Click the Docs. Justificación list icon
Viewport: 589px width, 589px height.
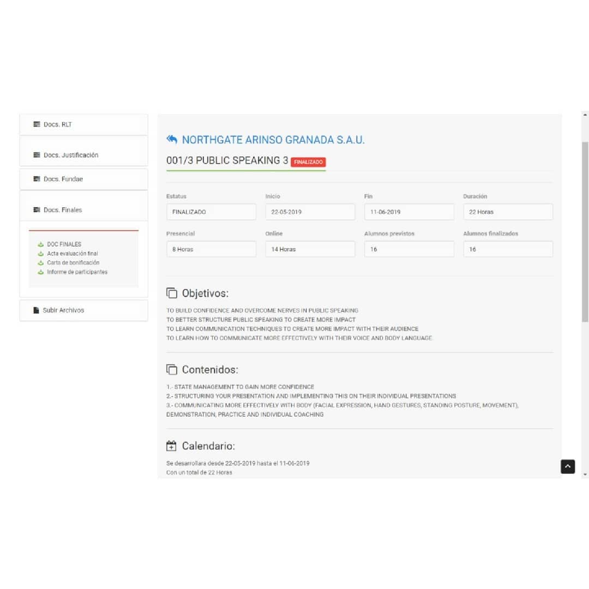pos(37,155)
